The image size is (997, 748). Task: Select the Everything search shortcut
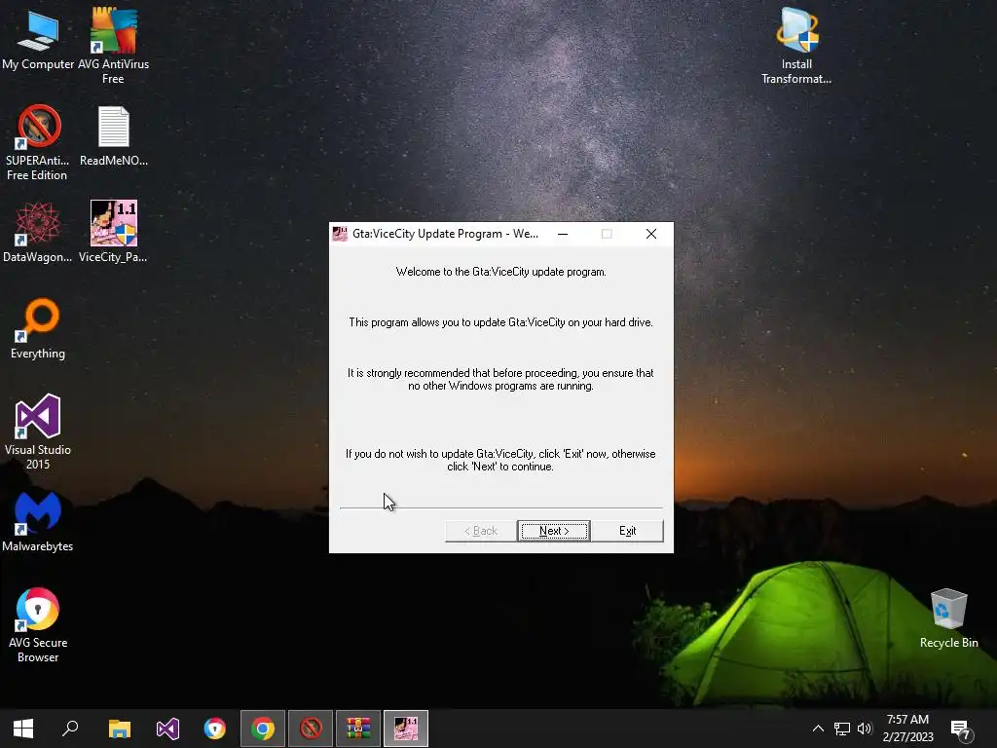click(x=38, y=329)
